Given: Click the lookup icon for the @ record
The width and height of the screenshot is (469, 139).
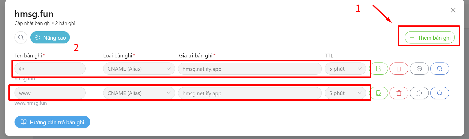Looking at the screenshot, I should (x=439, y=69).
